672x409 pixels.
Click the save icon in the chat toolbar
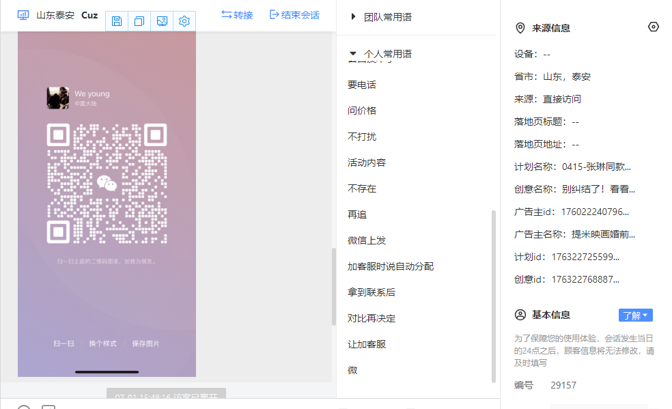tap(117, 21)
